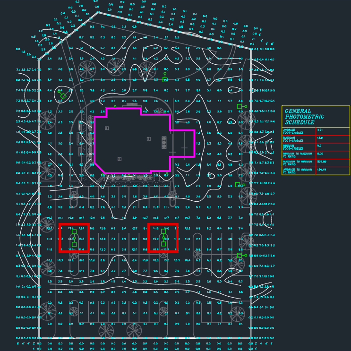Screen dimensions: 351x351
Task: Click the right red-boxed twin luminaire symbol
Action: (163, 238)
